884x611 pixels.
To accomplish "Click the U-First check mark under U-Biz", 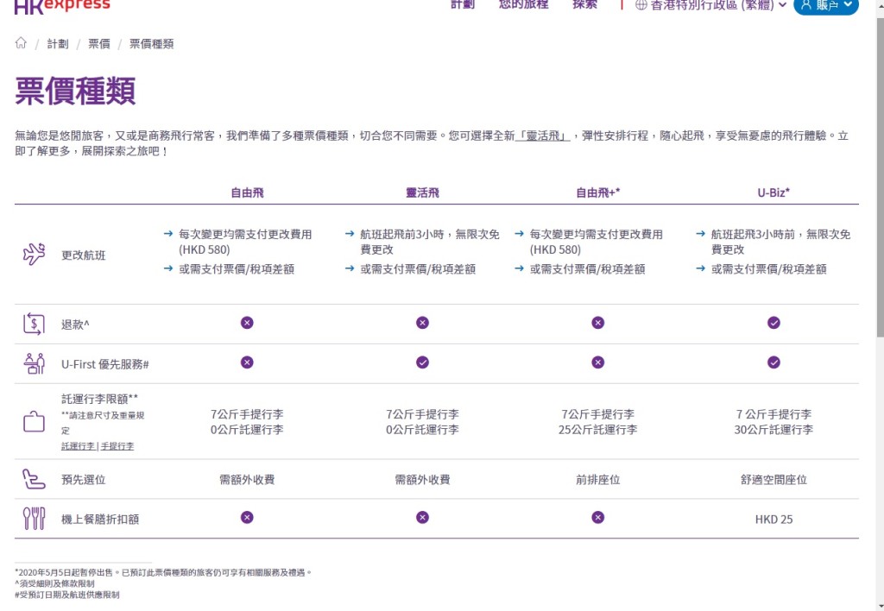I will point(774,362).
